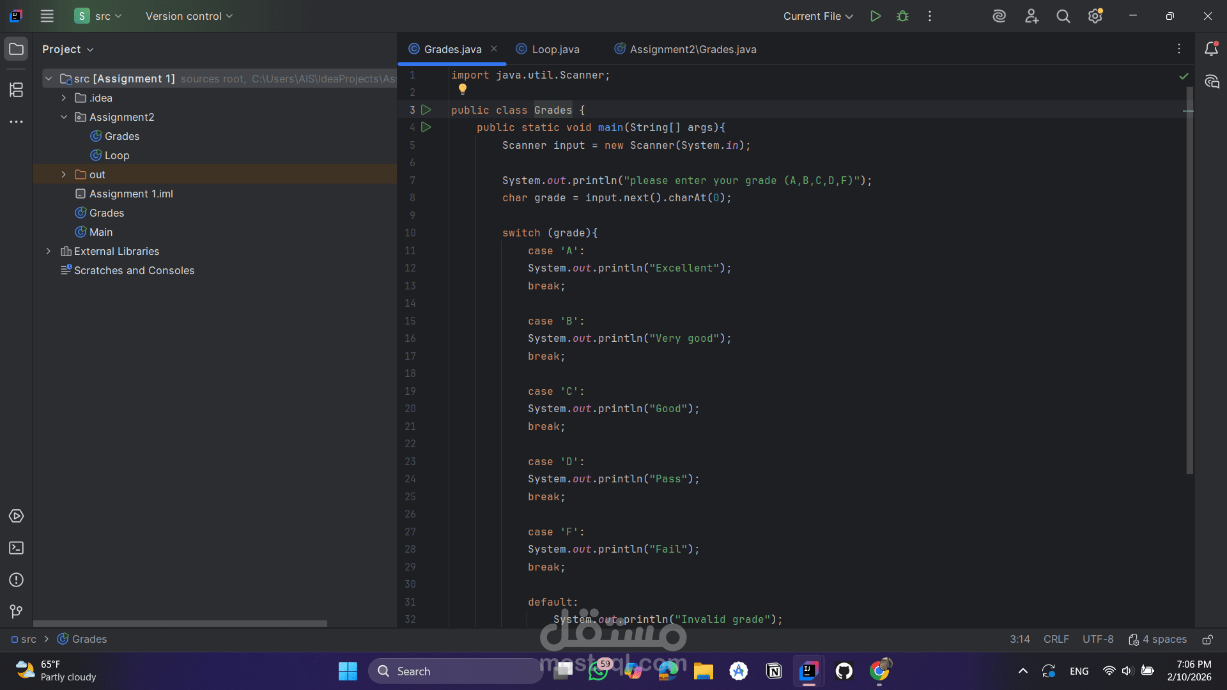Viewport: 1227px width, 690px height.
Task: Expand the out folder in project tree
Action: pyautogui.click(x=63, y=174)
